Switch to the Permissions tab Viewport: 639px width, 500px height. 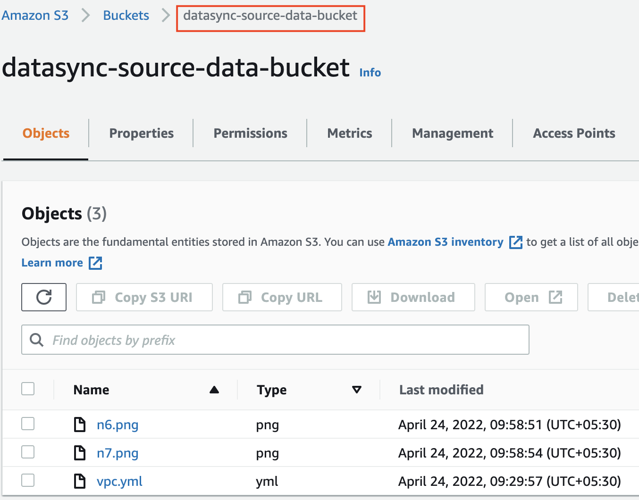point(250,133)
